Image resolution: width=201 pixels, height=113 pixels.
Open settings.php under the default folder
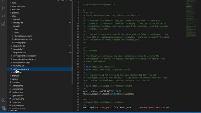20,43
